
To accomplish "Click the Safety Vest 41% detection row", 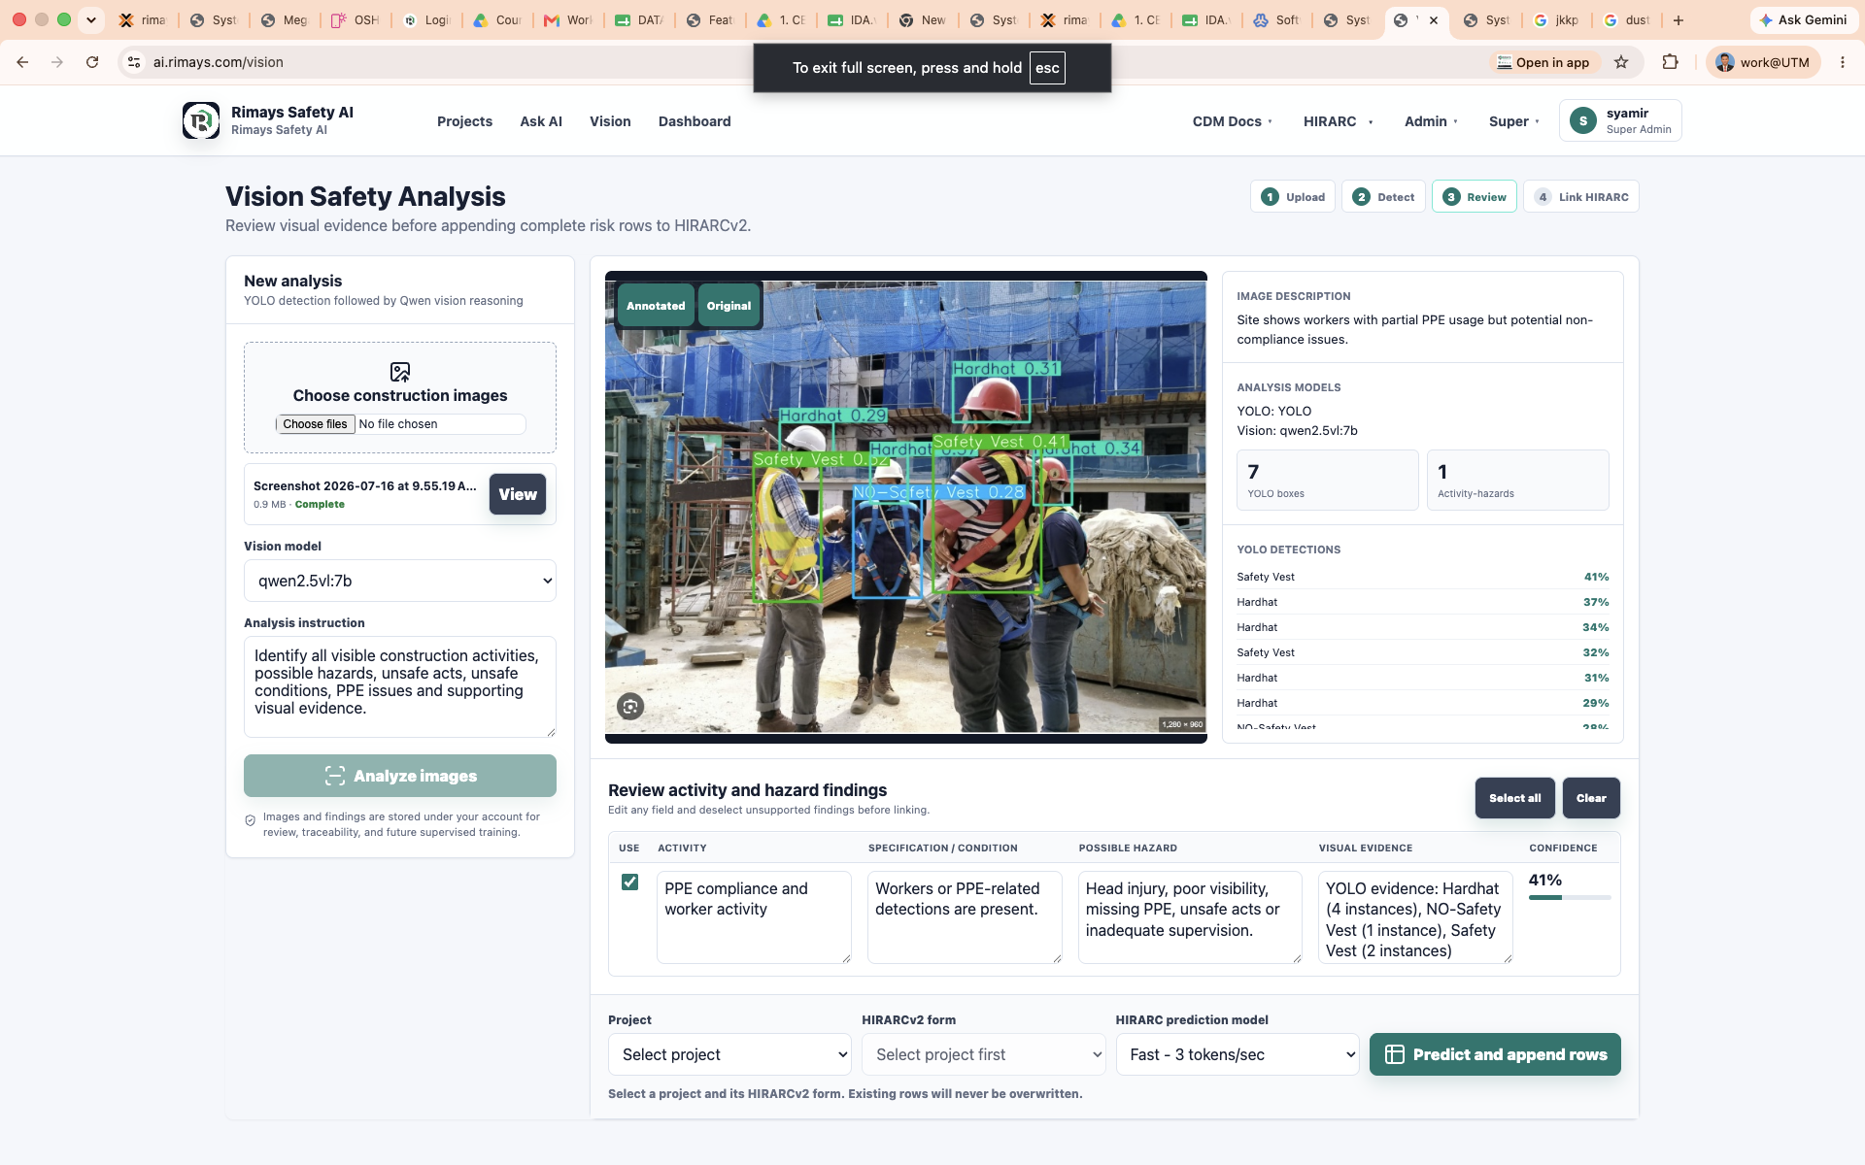I will [x=1422, y=577].
